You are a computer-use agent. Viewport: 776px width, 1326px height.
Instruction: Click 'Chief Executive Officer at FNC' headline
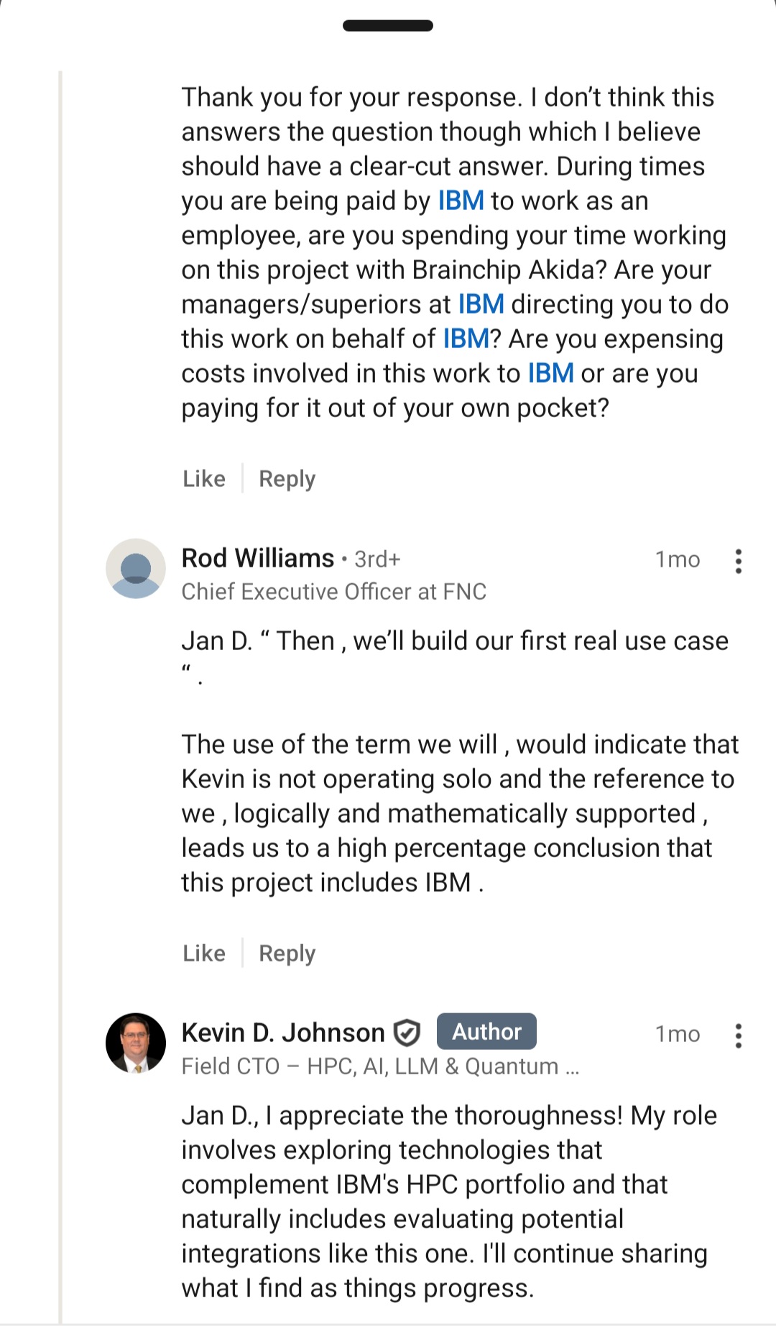click(x=333, y=592)
